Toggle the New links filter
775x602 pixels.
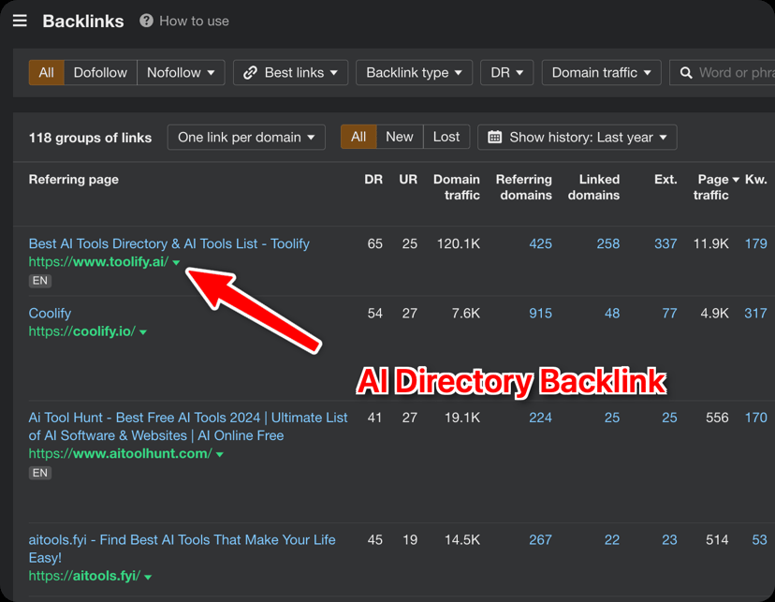tap(399, 137)
